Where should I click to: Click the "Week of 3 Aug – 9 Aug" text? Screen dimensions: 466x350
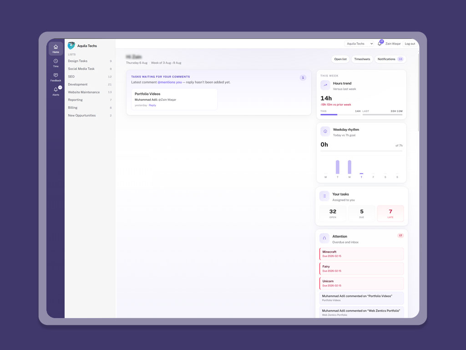(166, 63)
